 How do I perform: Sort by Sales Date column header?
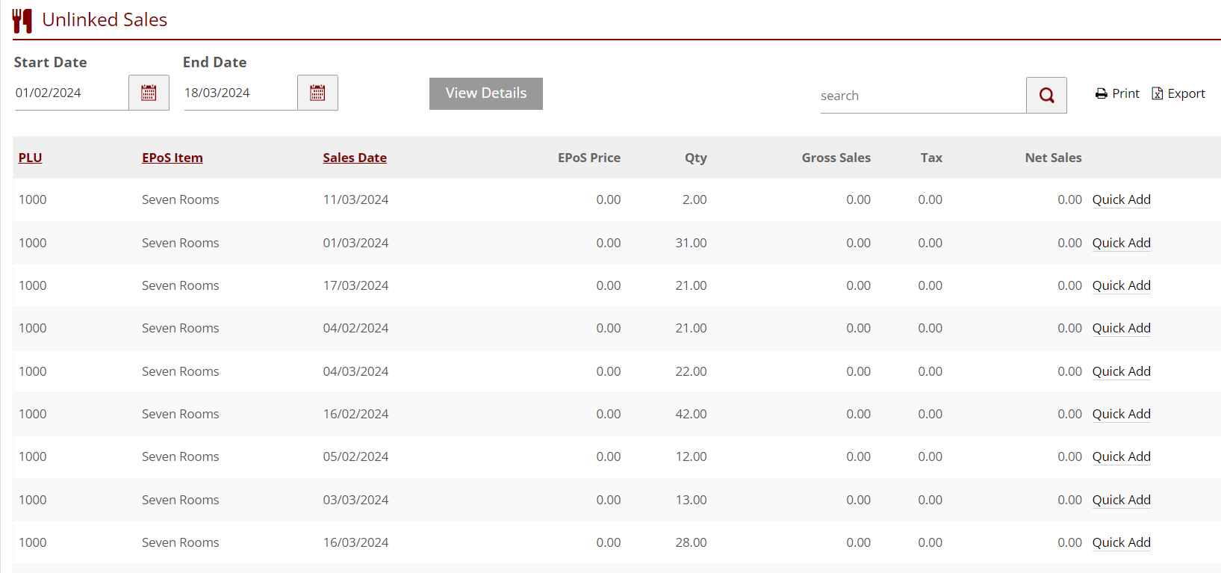coord(355,158)
